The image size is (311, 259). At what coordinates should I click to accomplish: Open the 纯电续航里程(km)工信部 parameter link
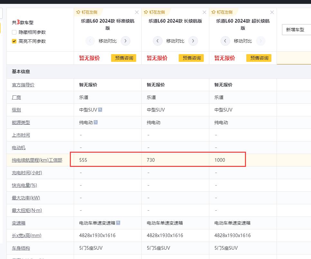tap(37, 160)
